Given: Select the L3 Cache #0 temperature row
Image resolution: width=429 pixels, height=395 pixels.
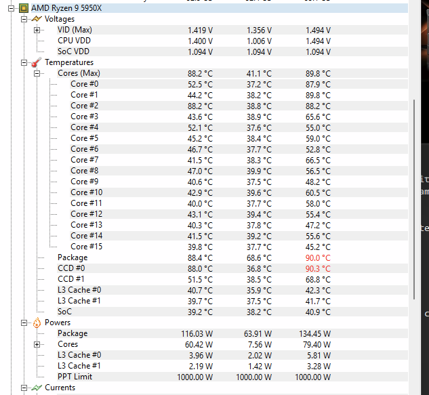Looking at the screenshot, I should tap(232, 290).
